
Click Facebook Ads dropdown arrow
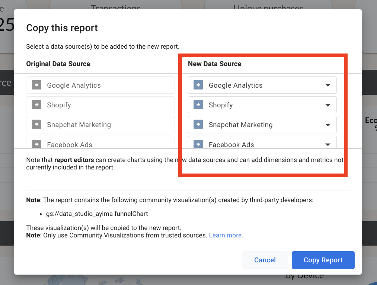coord(328,145)
